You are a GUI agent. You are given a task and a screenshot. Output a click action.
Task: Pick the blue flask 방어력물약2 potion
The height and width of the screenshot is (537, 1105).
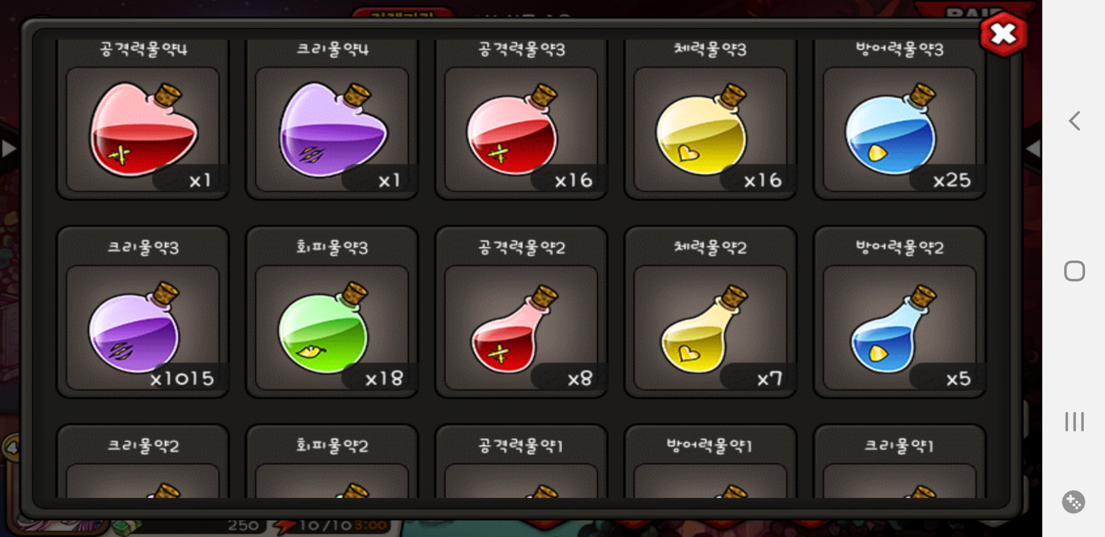tap(899, 328)
